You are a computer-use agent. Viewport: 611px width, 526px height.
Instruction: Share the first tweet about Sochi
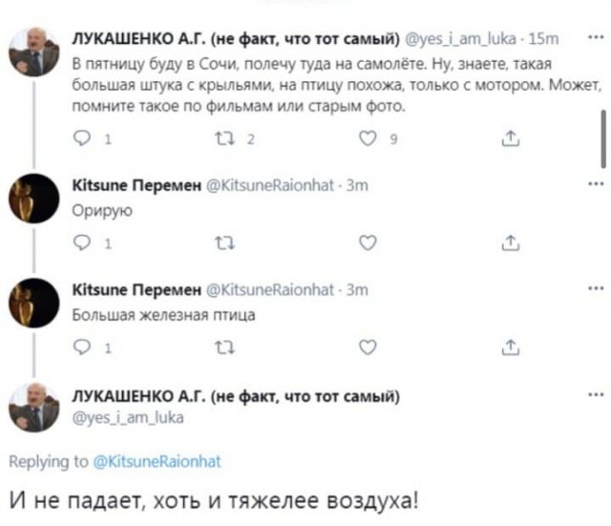(509, 139)
